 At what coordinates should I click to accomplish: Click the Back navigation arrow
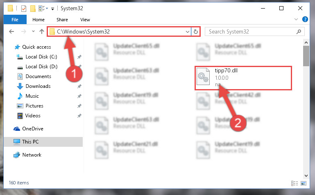11,31
